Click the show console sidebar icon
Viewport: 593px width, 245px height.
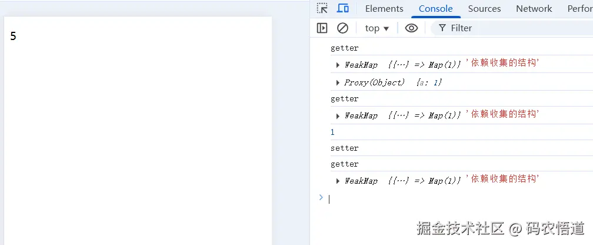click(322, 28)
